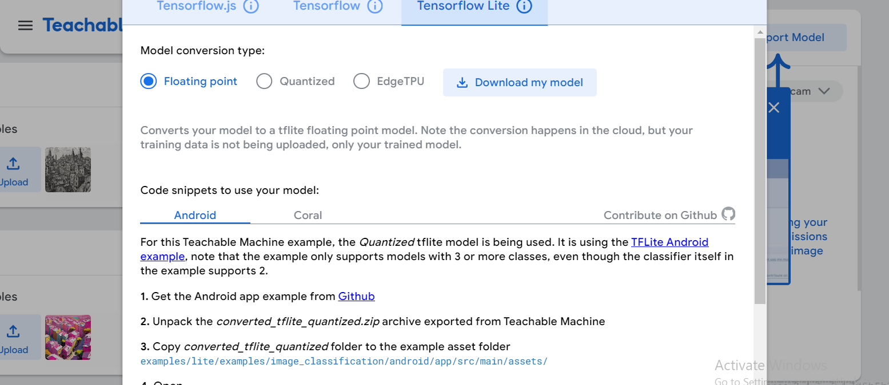Open the Github link in step 1

357,296
